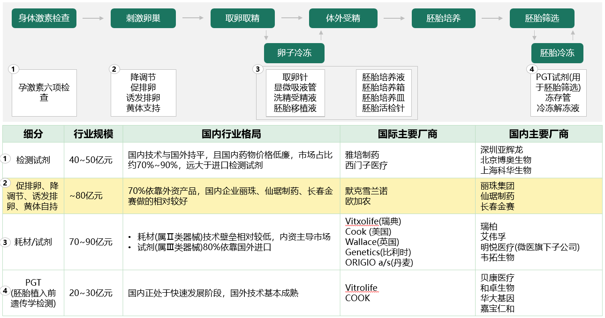Click the 北京博奥生物 vendor entry

click(506, 160)
